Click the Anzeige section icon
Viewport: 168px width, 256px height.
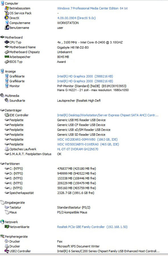pyautogui.click(x=2, y=71)
